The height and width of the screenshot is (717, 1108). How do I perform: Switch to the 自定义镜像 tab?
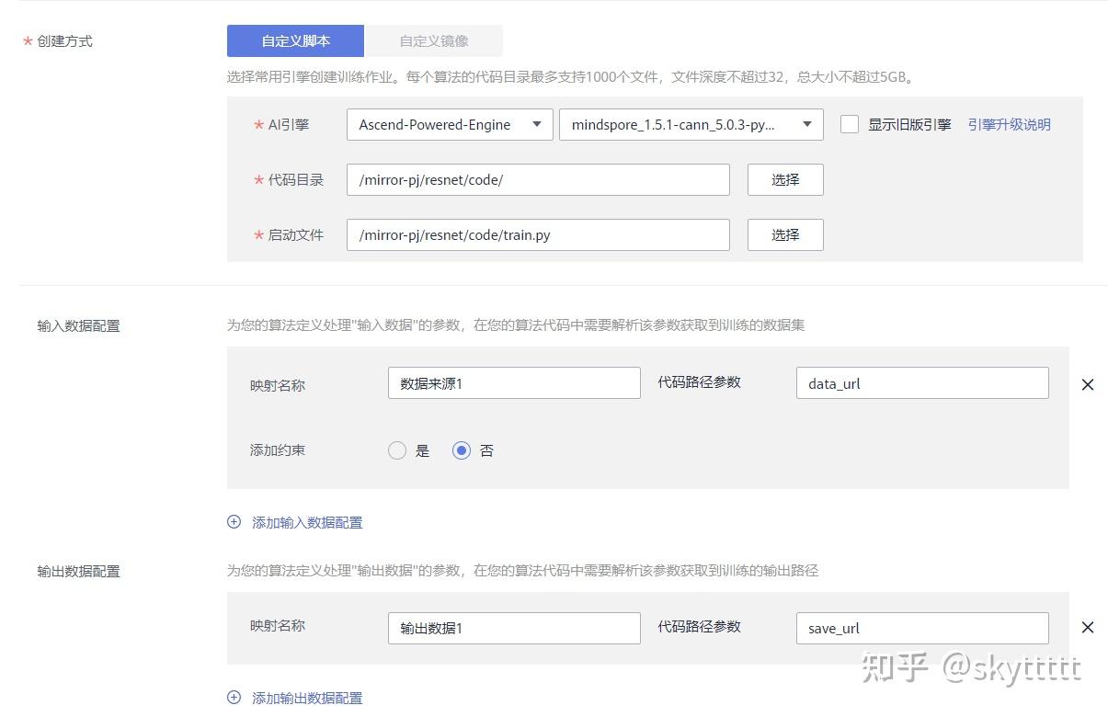433,40
